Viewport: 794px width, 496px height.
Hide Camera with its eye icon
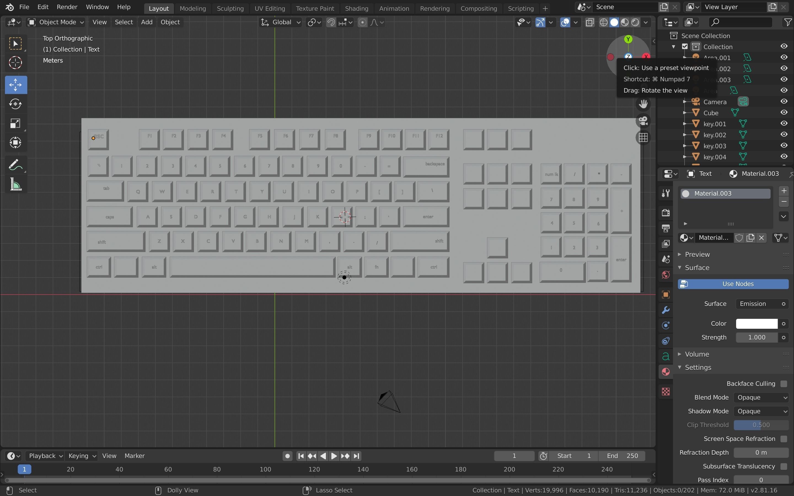click(x=784, y=102)
